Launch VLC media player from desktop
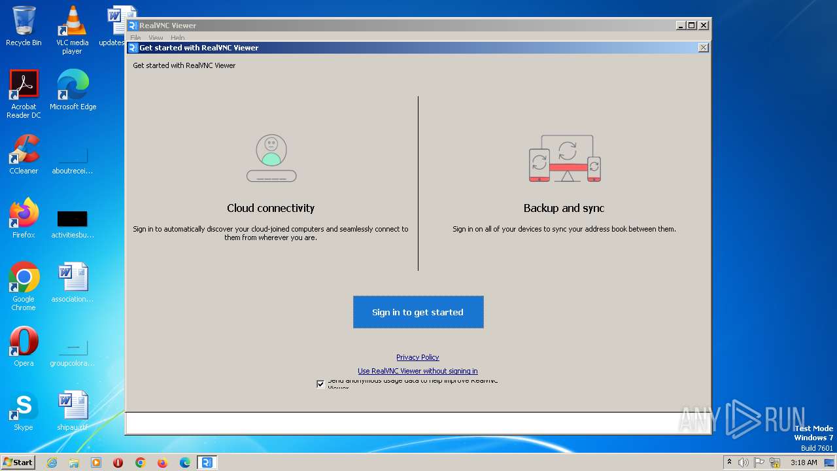Screen dimensions: 837x471 [x=72, y=29]
